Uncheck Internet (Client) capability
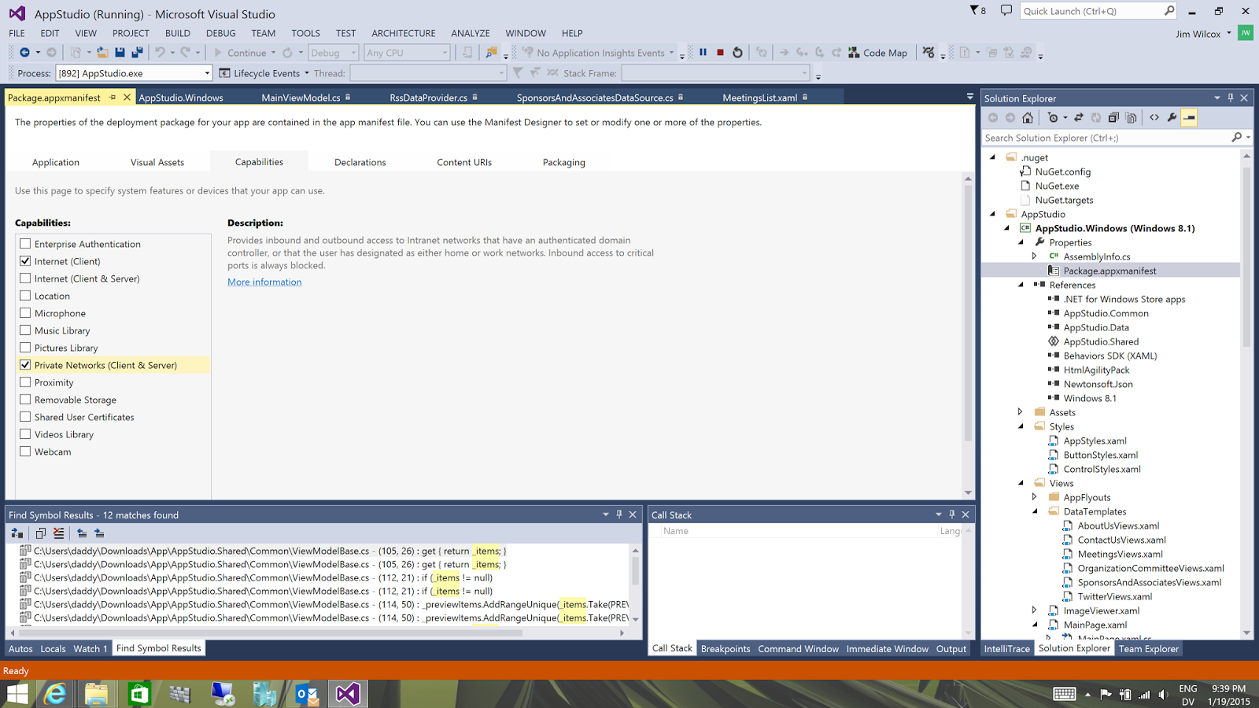 (25, 261)
